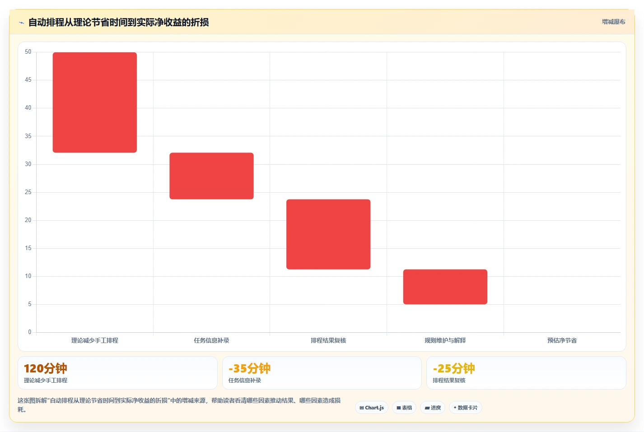
Task: Click the 数据卡片 tag chip
Action: [466, 408]
